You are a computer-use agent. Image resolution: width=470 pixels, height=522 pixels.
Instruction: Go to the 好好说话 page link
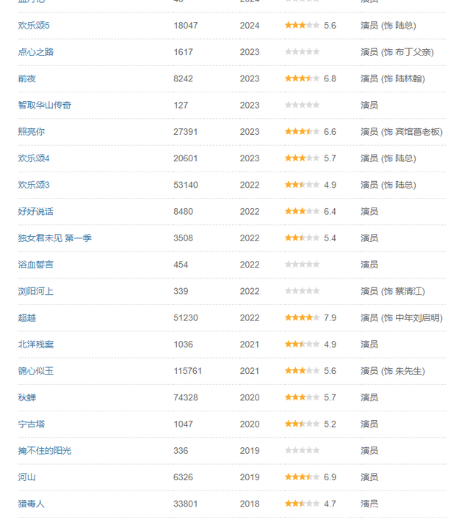(x=36, y=211)
